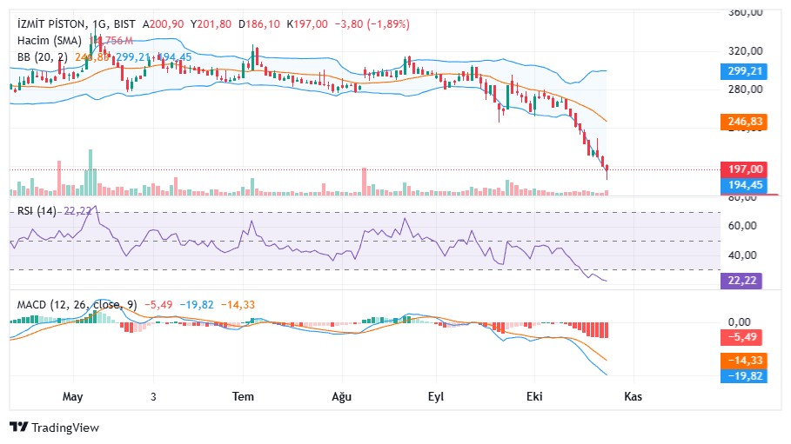
Task: Select the Tem month marker
Action: click(243, 396)
